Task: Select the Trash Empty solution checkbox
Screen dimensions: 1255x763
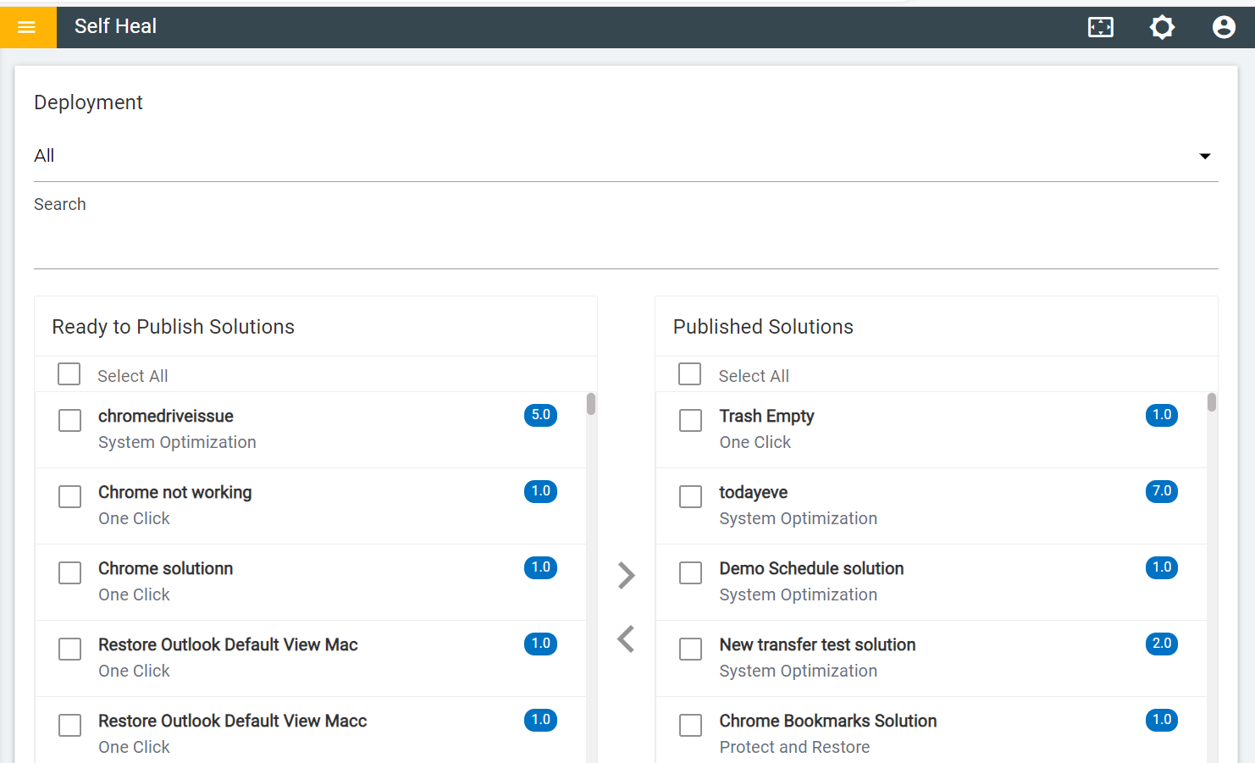Action: (x=691, y=420)
